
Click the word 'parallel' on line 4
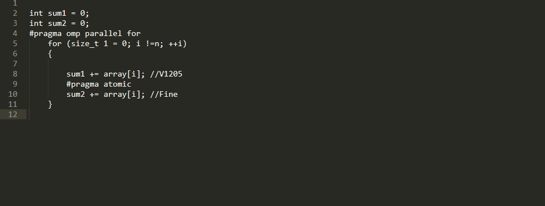(103, 33)
